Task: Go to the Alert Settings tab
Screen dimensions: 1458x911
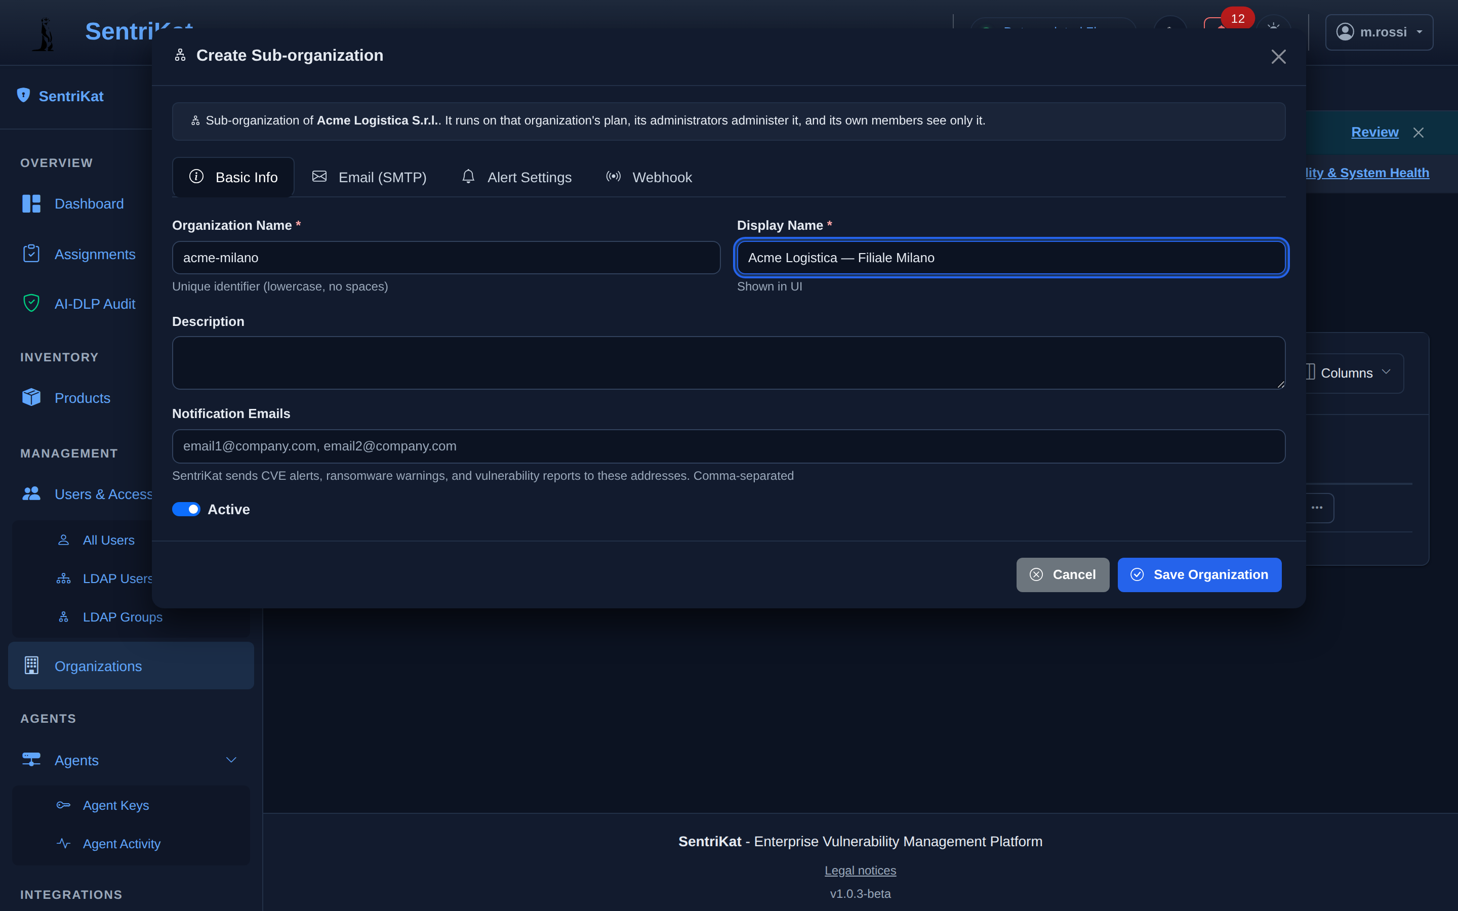Action: [x=516, y=177]
